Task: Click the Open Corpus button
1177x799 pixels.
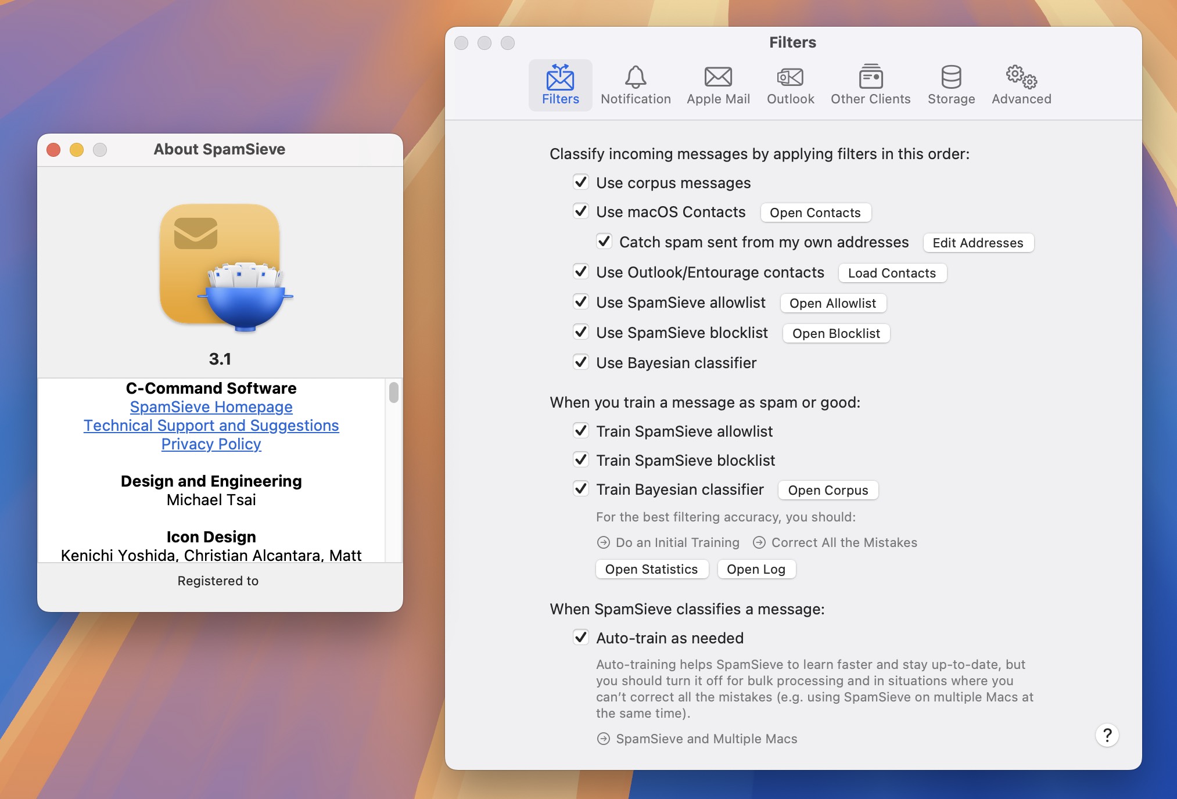Action: click(828, 490)
